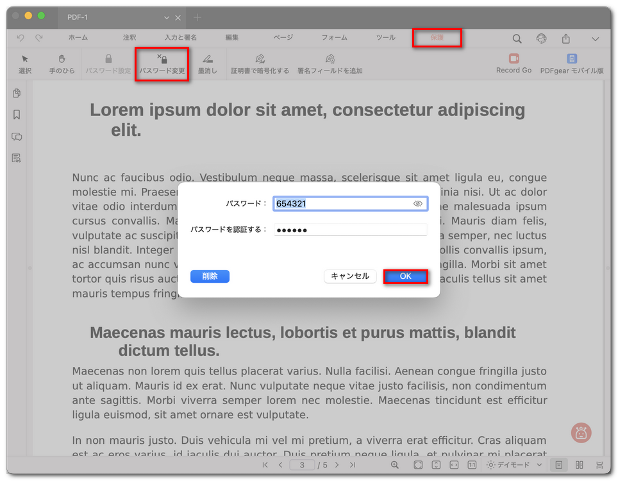This screenshot has height=481, width=618.
Task: Open the bookmarks panel in the sidebar
Action: (16, 115)
